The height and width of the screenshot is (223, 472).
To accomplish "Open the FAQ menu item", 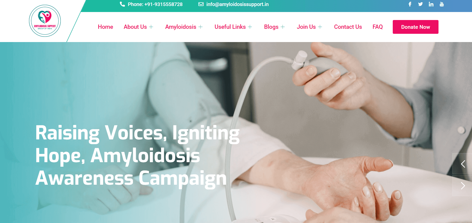I will (377, 27).
